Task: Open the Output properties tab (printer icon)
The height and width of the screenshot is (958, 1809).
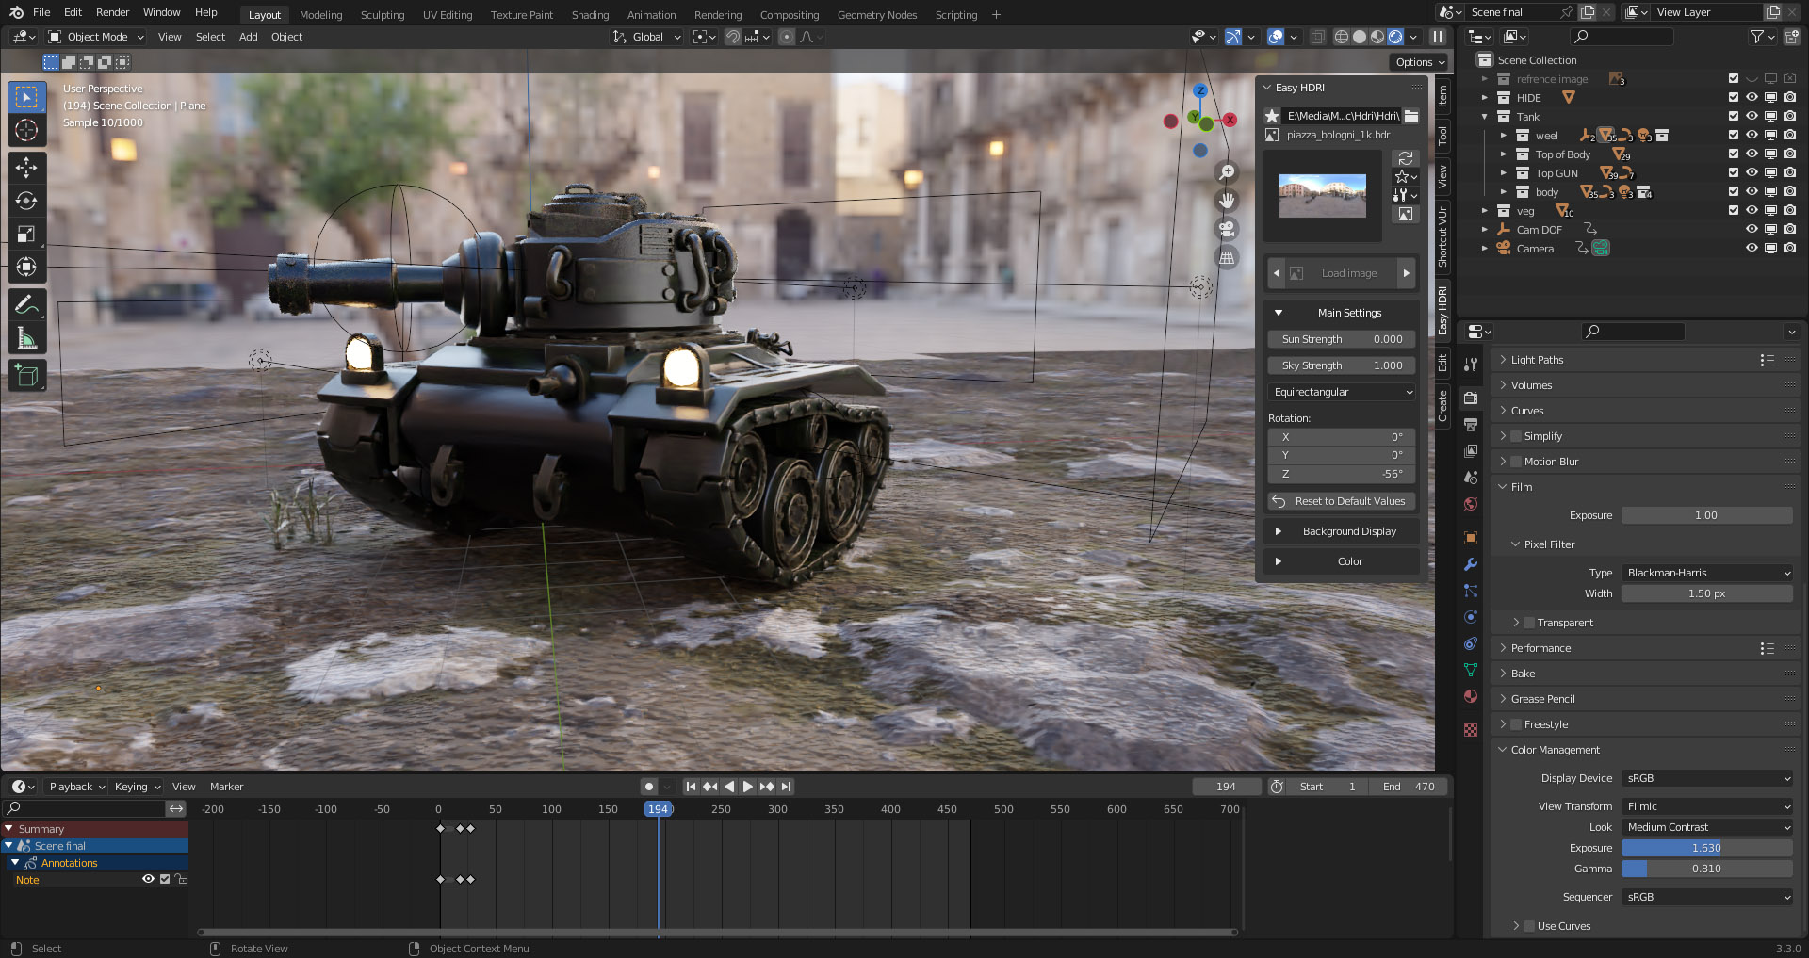Action: (1471, 424)
